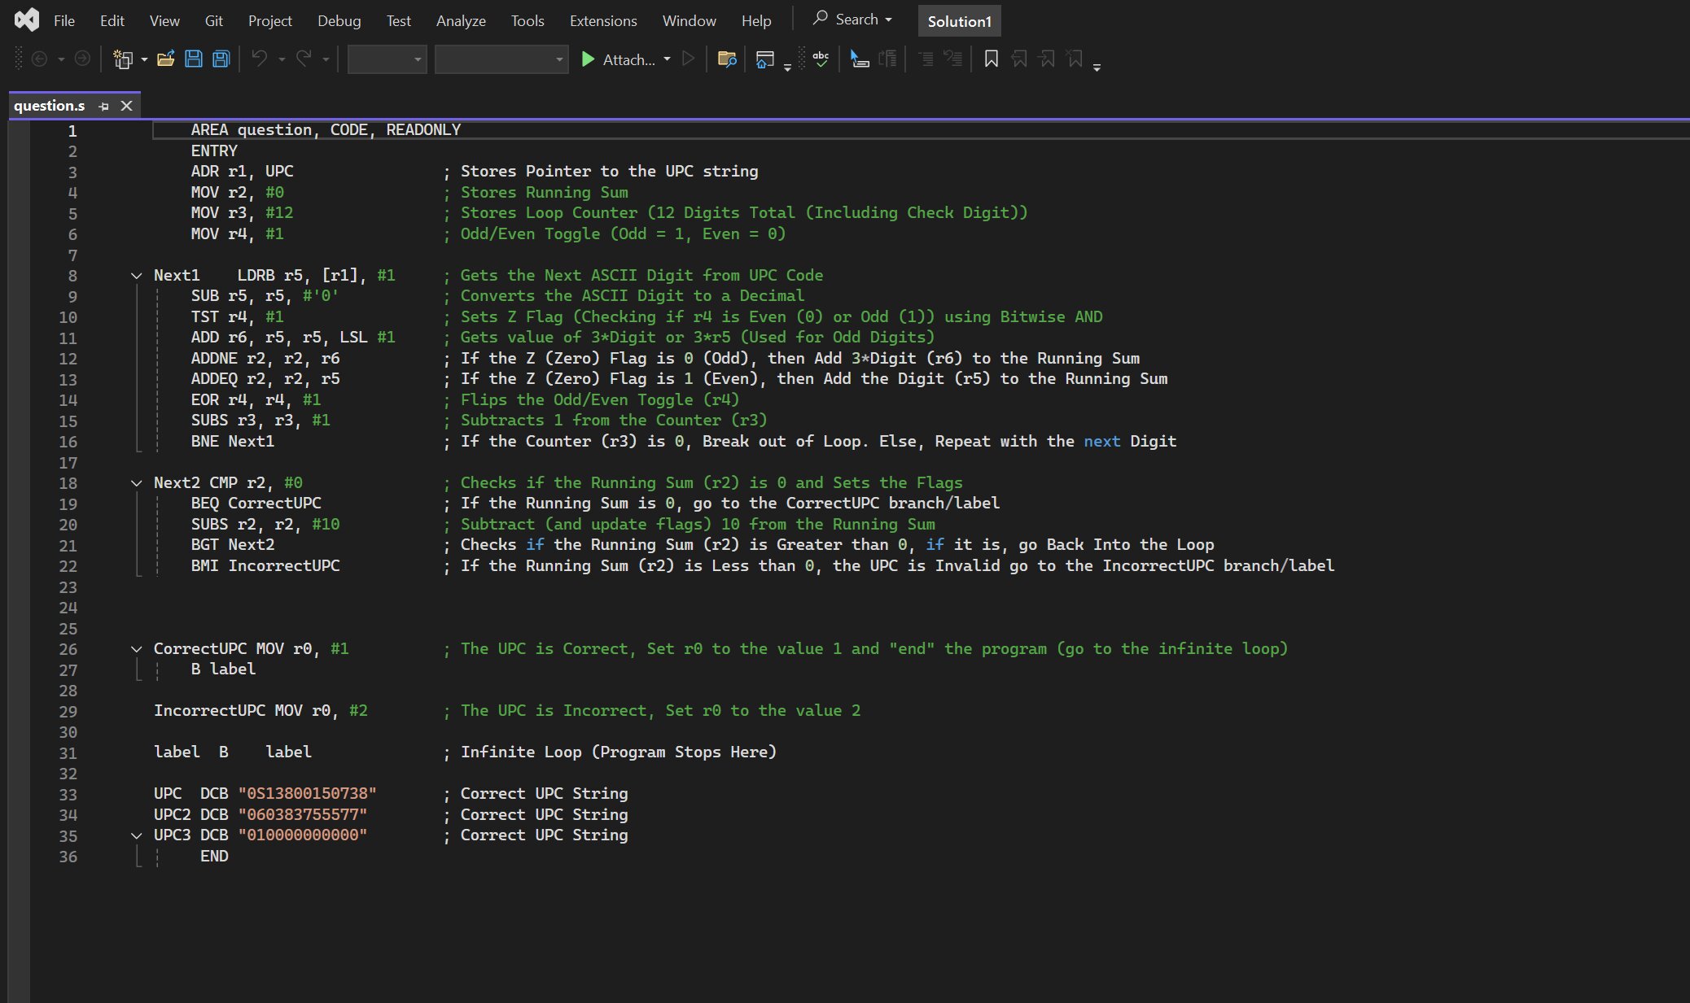This screenshot has width=1690, height=1003.
Task: Click the Clear Bookmarks icon
Action: pyautogui.click(x=1075, y=59)
